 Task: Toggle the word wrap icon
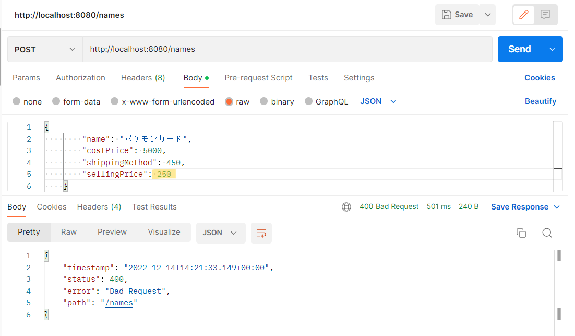click(x=261, y=233)
